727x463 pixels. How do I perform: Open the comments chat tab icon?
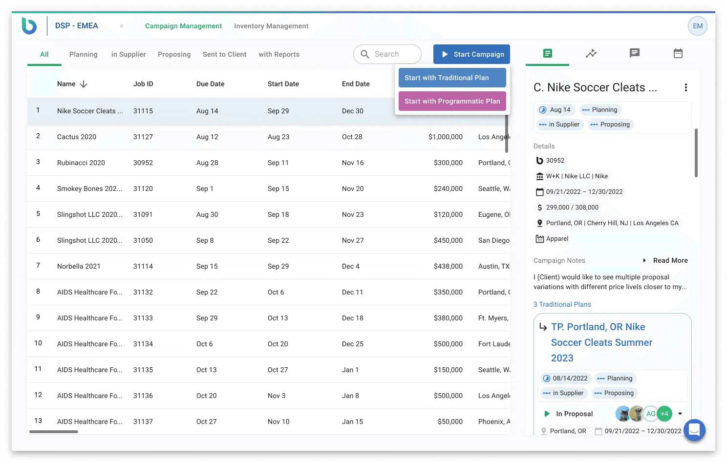pos(635,53)
